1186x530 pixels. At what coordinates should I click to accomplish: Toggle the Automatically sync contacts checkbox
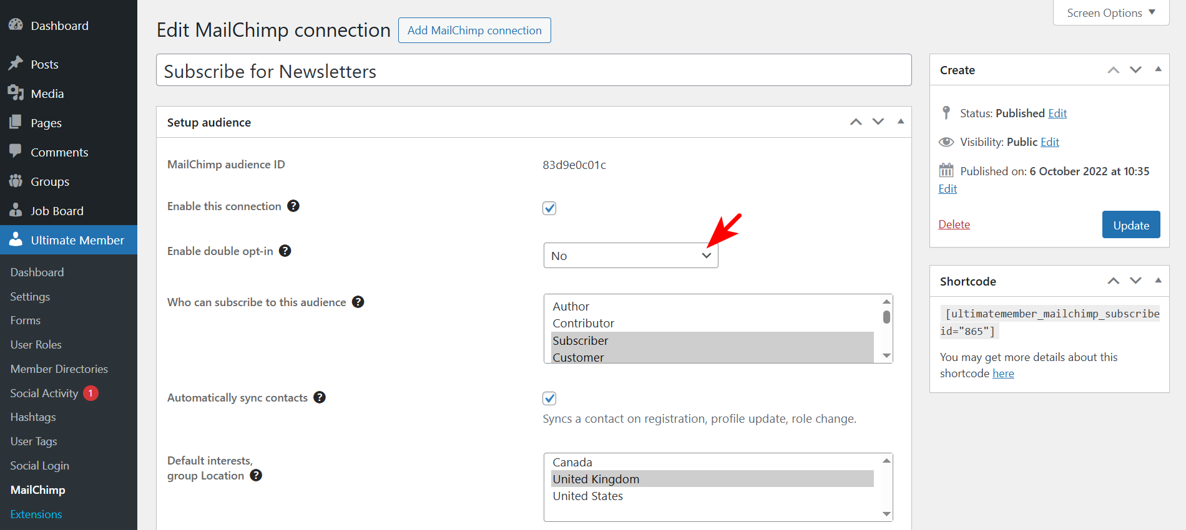(x=549, y=398)
